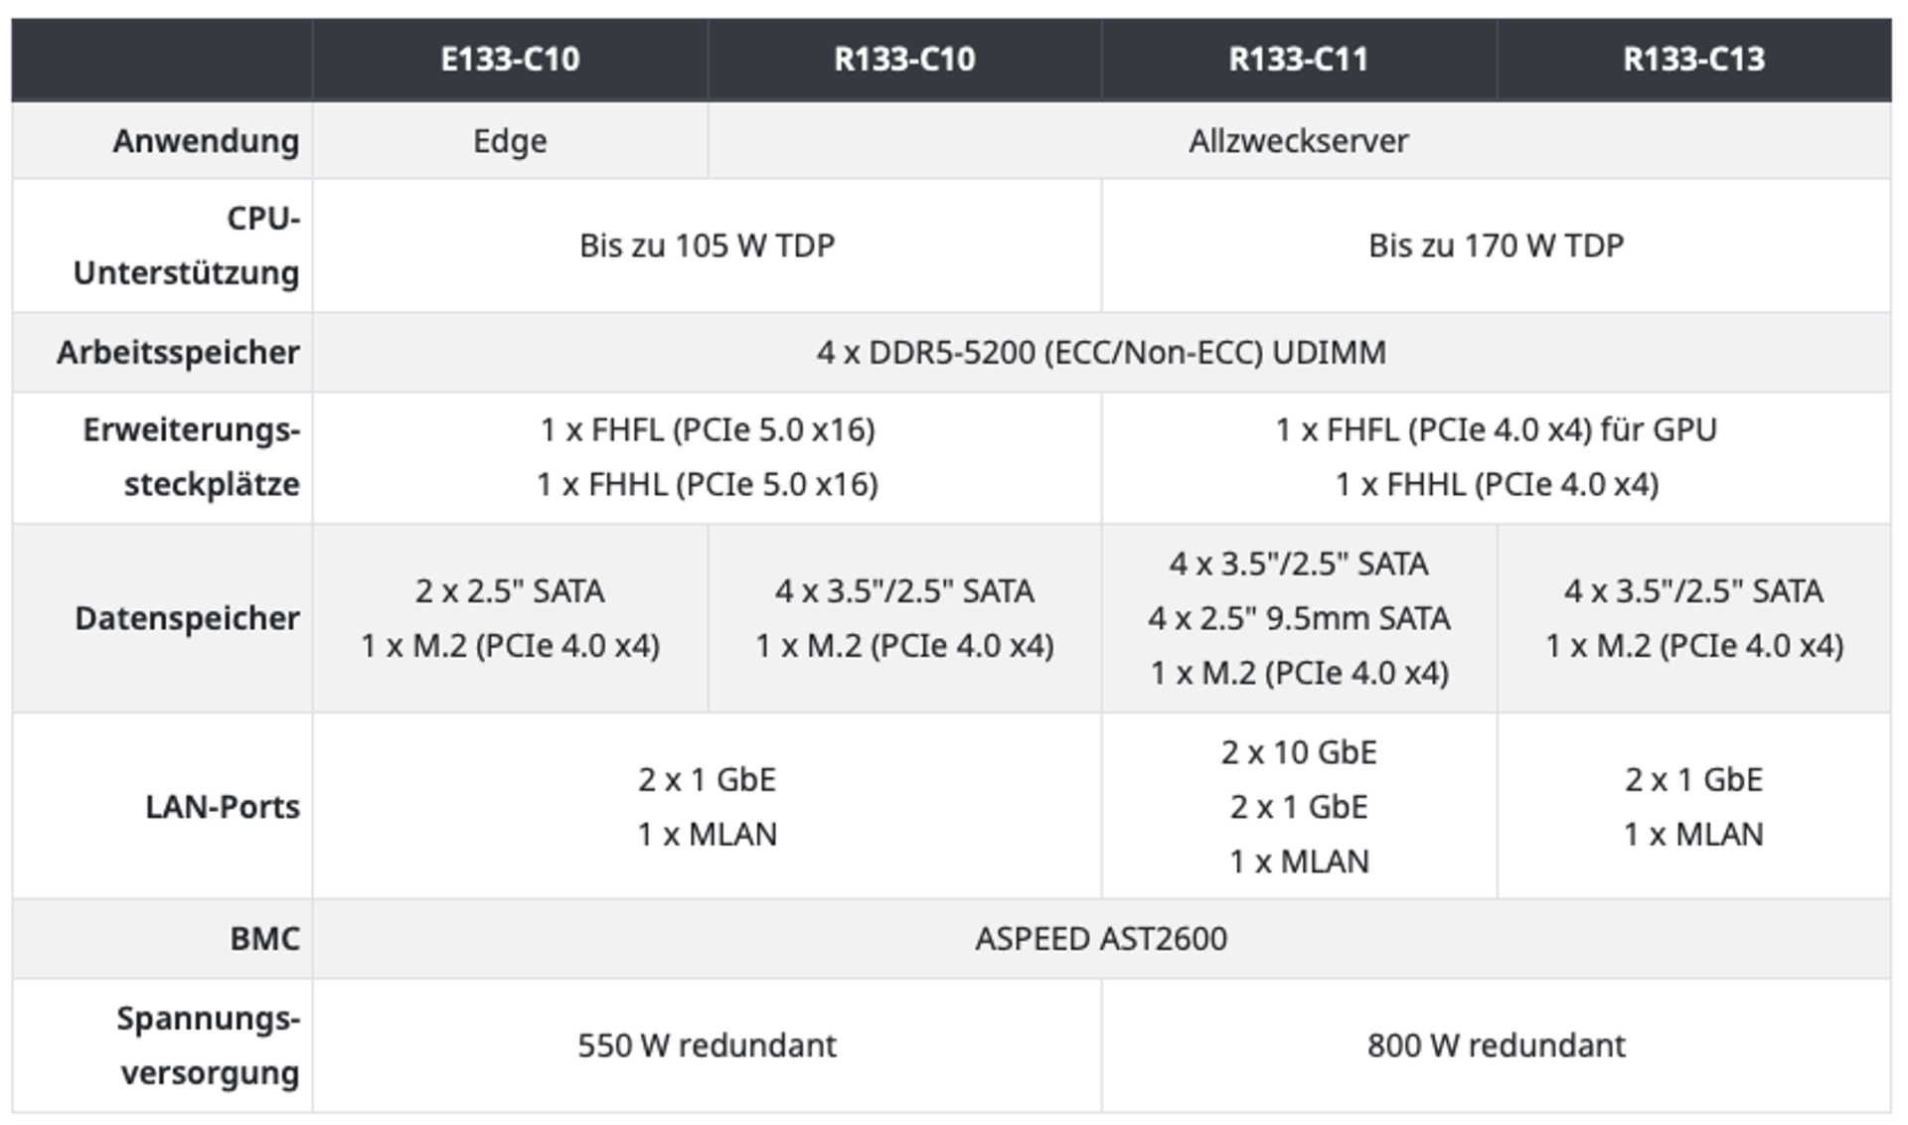Select the 2 x 10 GbE LAN cell

click(1298, 752)
